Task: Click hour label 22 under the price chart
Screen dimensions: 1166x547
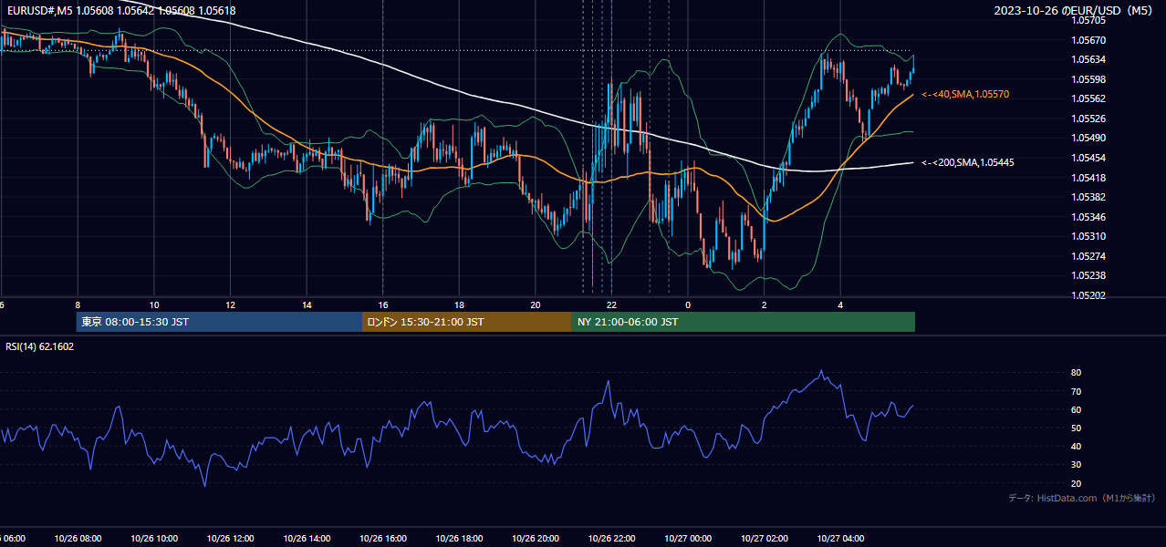Action: [x=612, y=304]
